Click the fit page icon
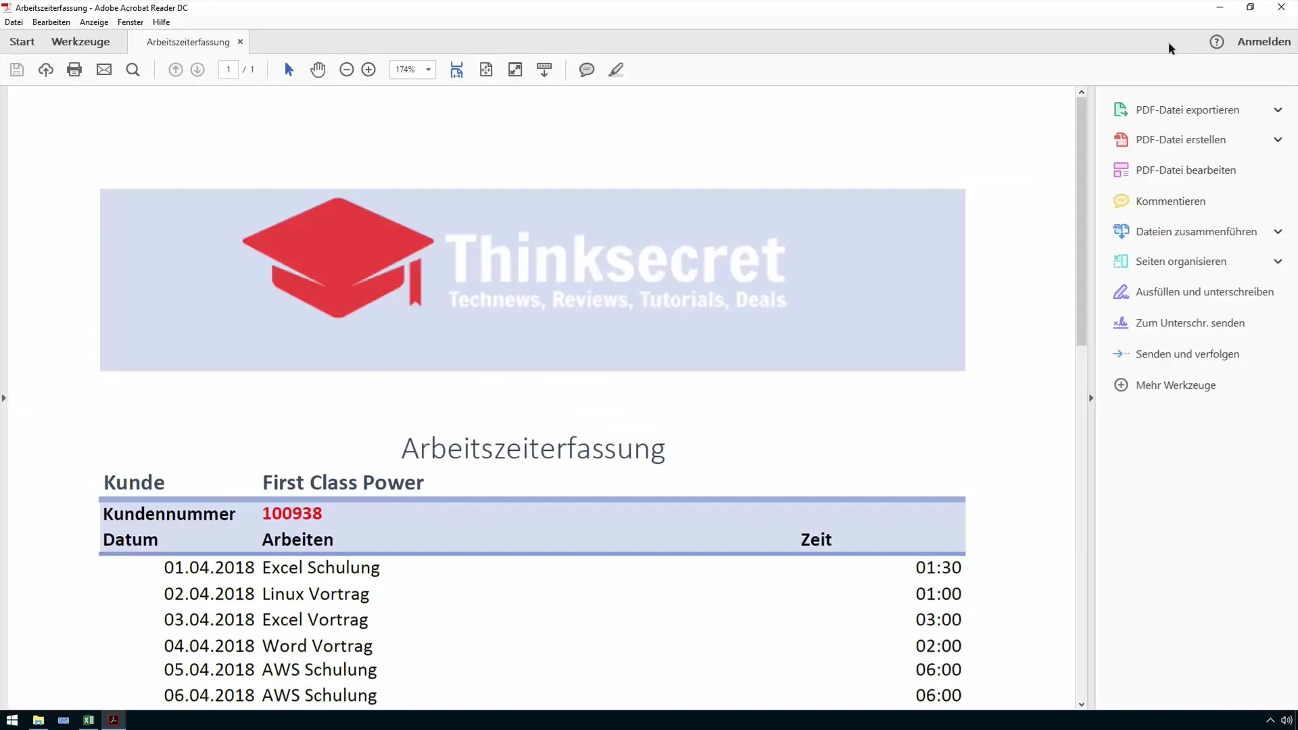1298x730 pixels. 486,70
